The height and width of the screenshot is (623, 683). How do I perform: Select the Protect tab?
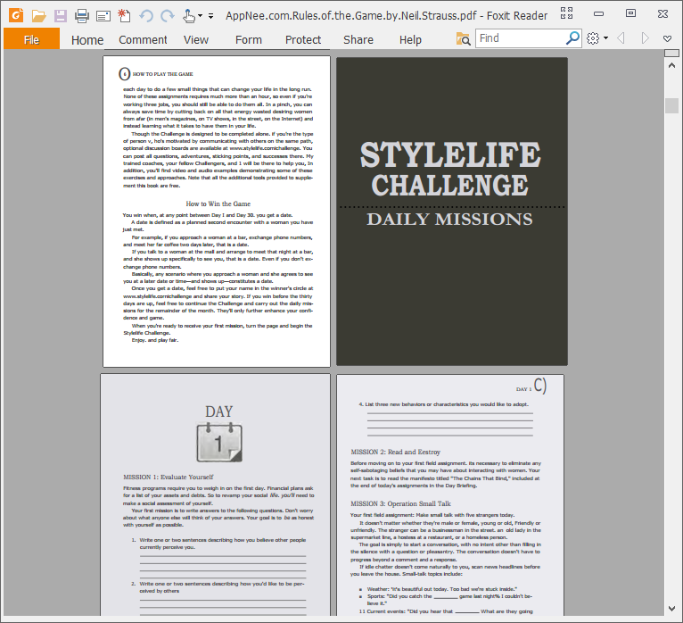click(x=303, y=39)
